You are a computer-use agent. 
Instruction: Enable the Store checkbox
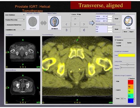[123, 32]
